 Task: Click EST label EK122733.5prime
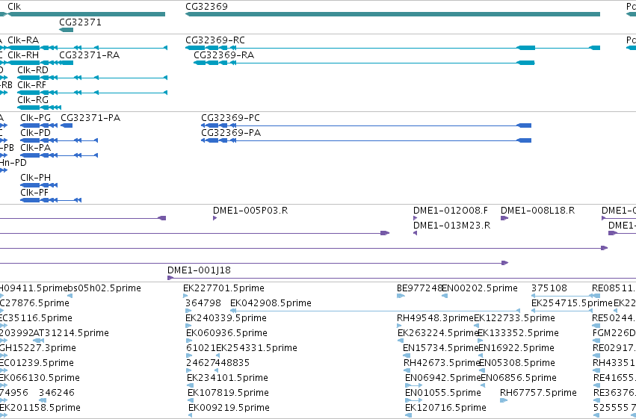pyautogui.click(x=514, y=318)
